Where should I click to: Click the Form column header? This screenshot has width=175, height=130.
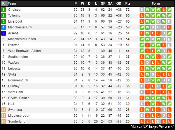click(x=156, y=3)
